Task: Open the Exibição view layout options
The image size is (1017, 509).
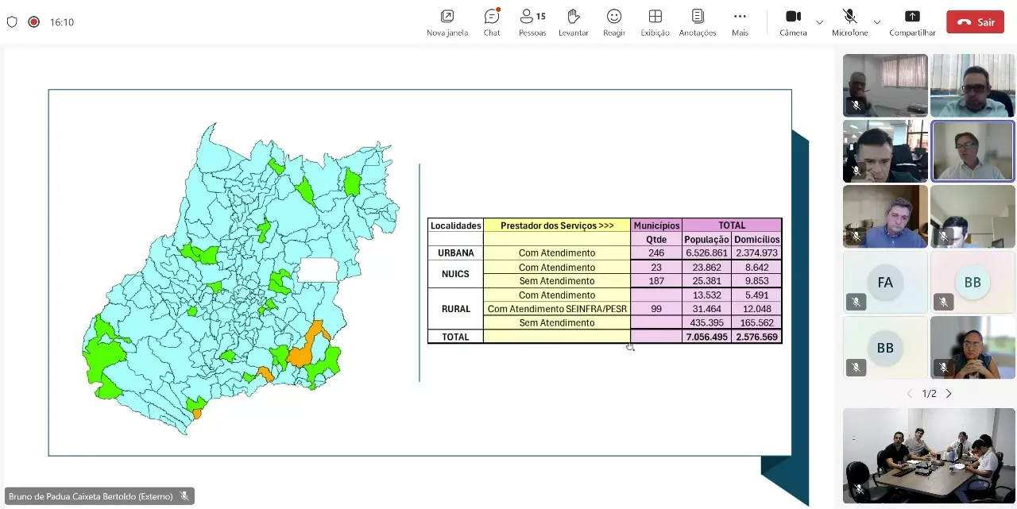Action: coord(655,22)
